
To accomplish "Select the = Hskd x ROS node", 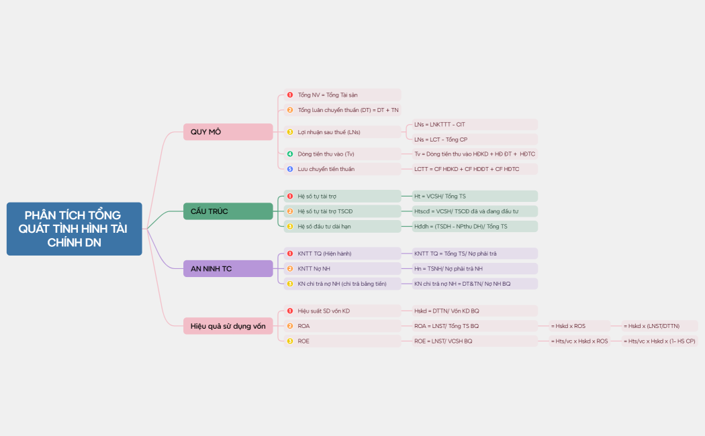I will 579,326.
